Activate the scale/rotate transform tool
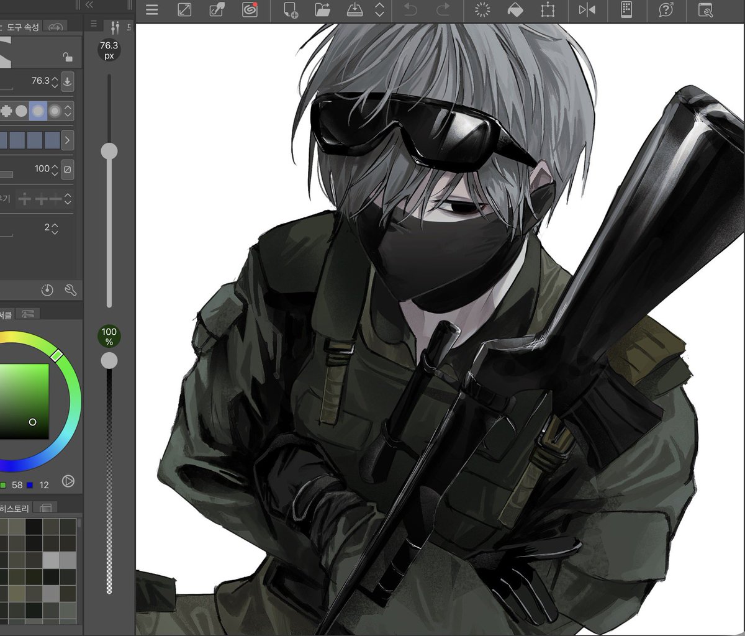745x636 pixels. 548,10
